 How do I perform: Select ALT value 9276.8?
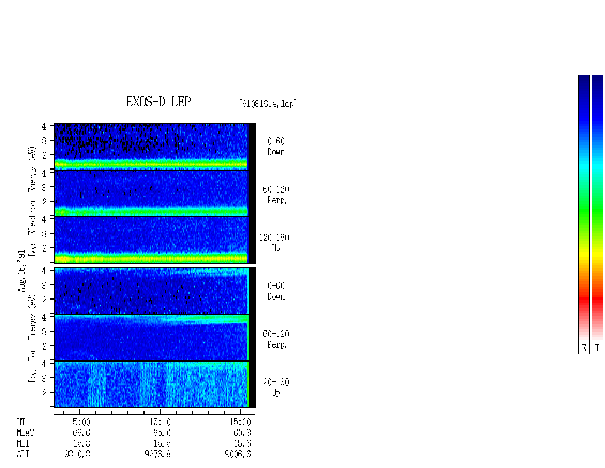pos(157,455)
